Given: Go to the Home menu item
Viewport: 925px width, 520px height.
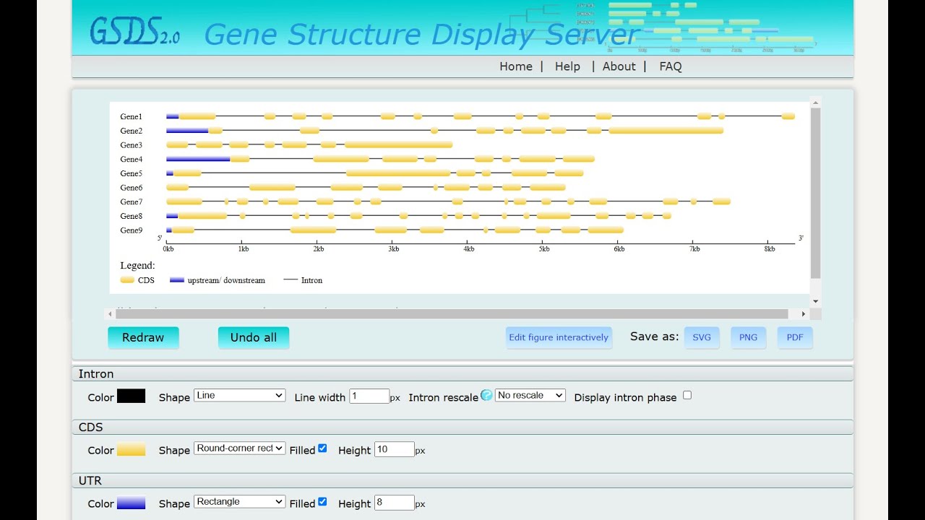Looking at the screenshot, I should (x=516, y=66).
